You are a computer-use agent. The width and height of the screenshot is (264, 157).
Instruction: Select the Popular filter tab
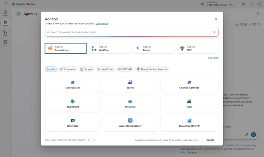[x=51, y=69]
